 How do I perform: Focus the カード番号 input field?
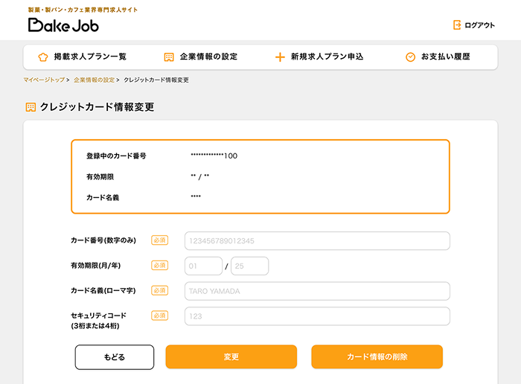point(317,241)
